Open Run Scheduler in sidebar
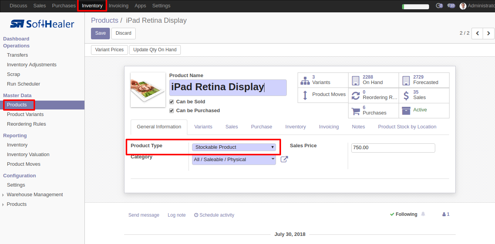495x244 pixels. 24,84
